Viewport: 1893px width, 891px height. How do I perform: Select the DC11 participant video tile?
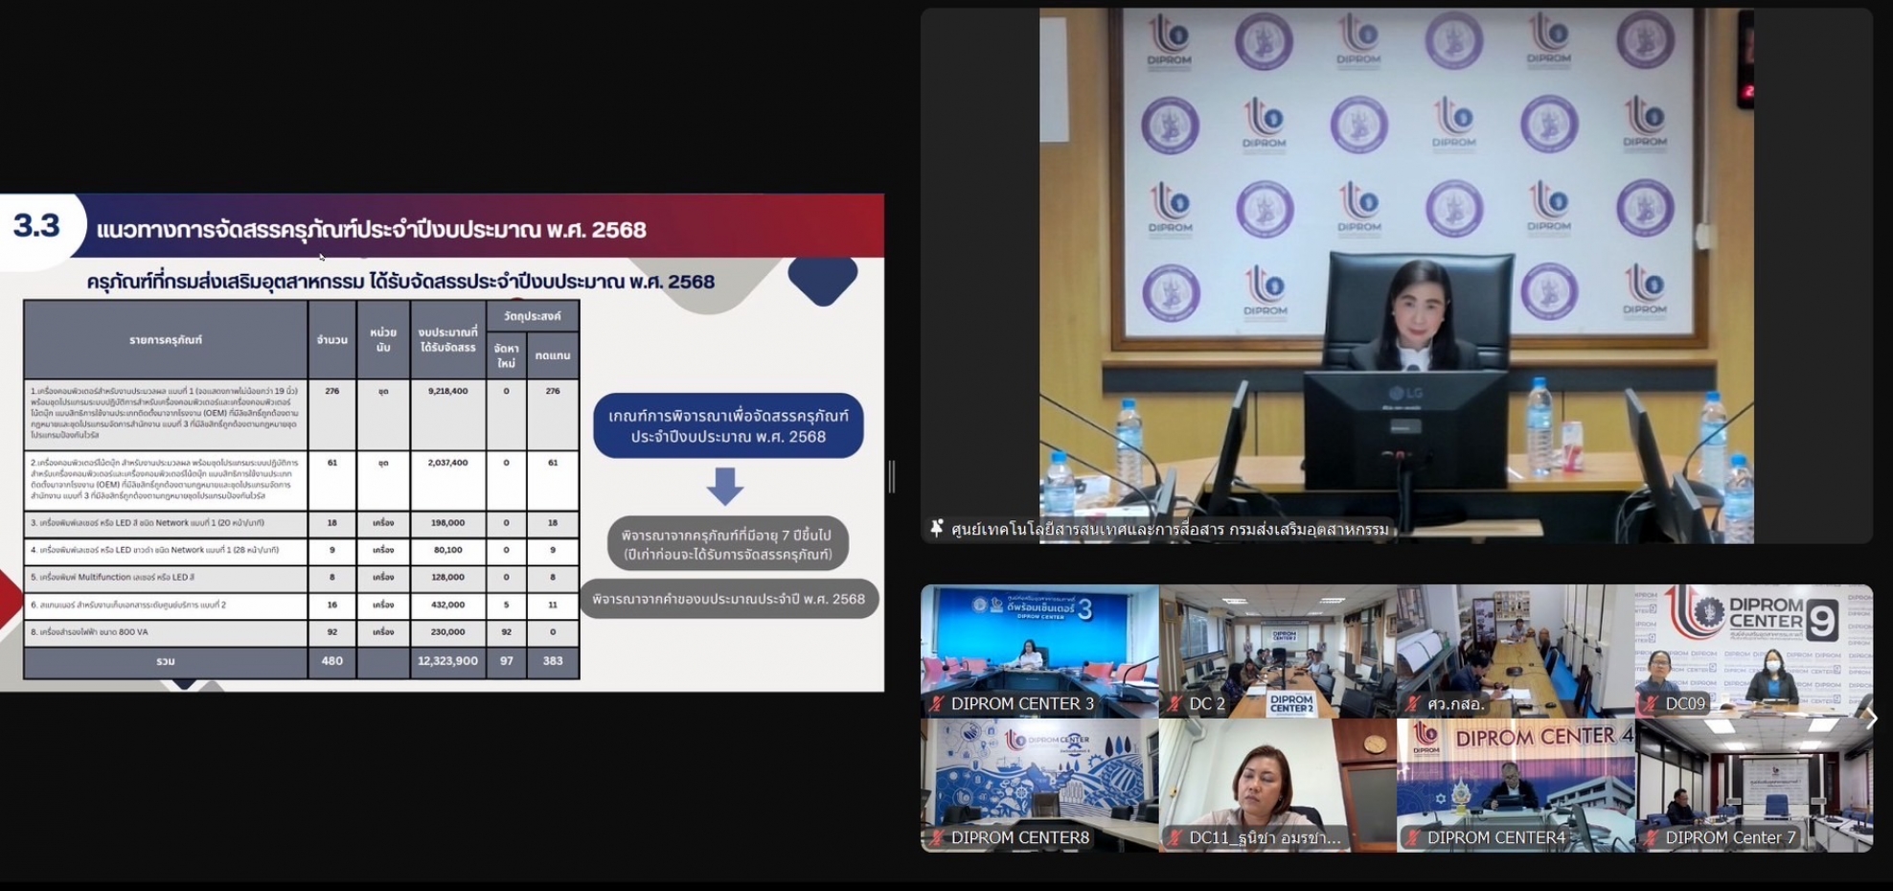point(1278,786)
